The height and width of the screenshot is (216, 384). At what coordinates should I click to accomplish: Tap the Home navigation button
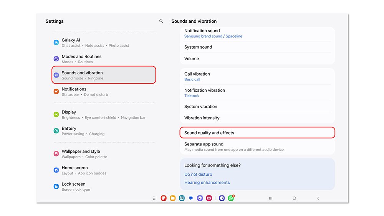click(x=294, y=198)
